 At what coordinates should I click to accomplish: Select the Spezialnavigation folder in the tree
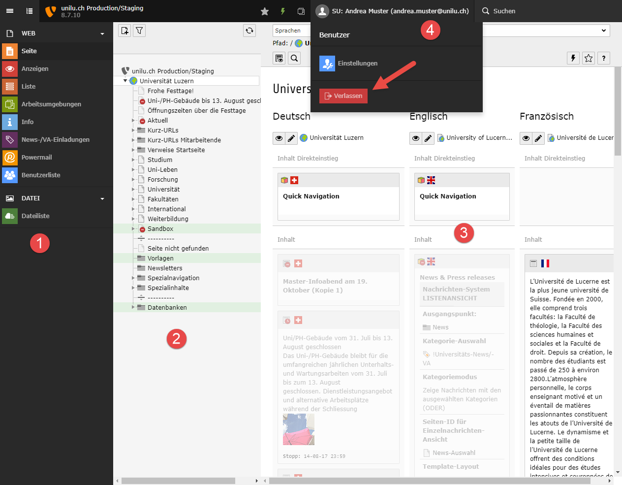[x=174, y=278]
